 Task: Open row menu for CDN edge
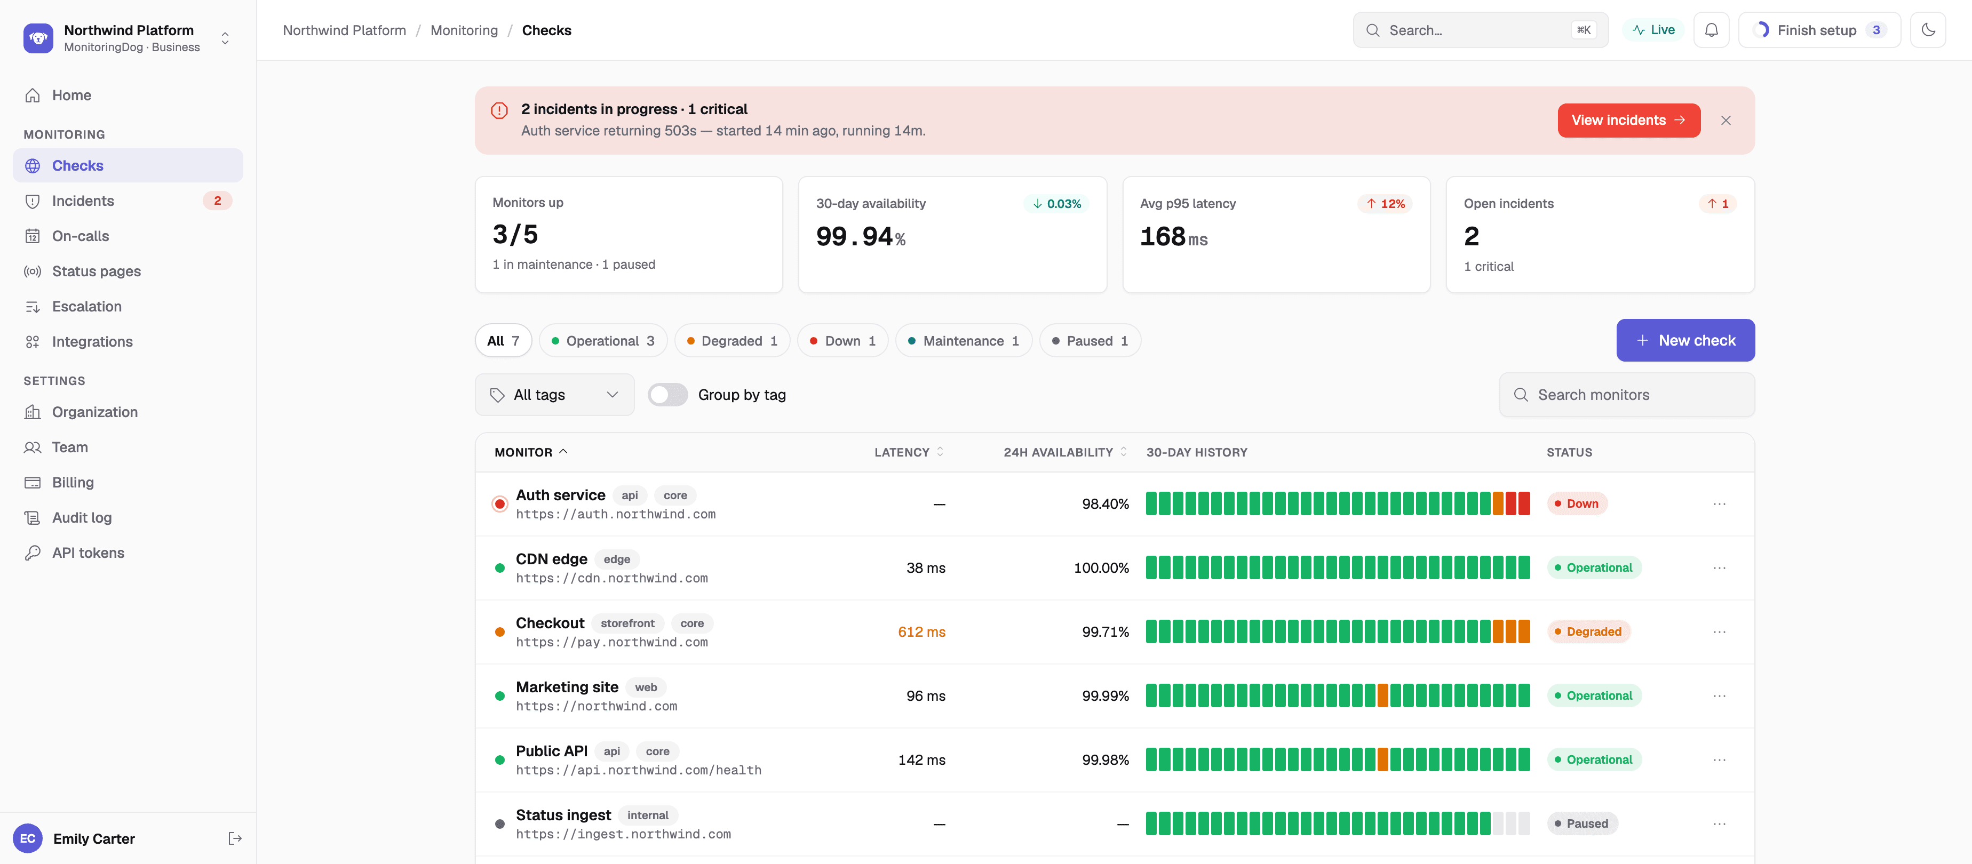[1720, 568]
